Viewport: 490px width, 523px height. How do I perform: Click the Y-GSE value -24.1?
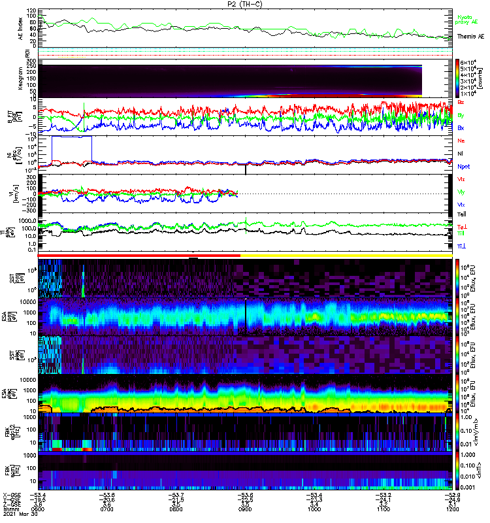(x=384, y=500)
